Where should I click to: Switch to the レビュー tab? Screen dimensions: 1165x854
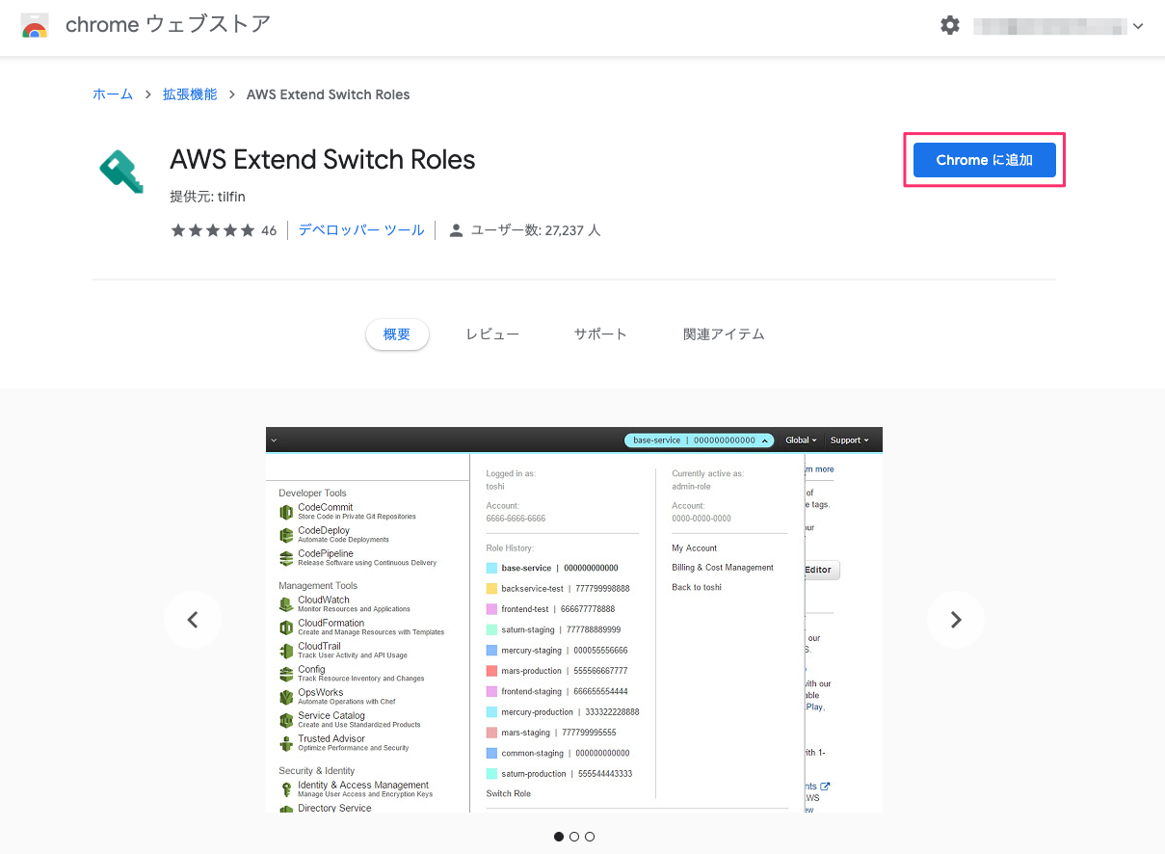(x=492, y=334)
